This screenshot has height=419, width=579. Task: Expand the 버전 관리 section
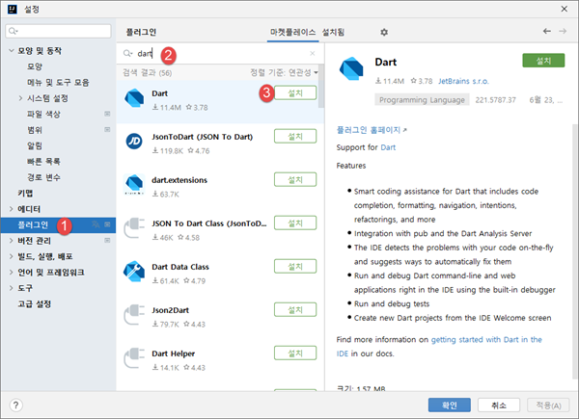point(11,240)
